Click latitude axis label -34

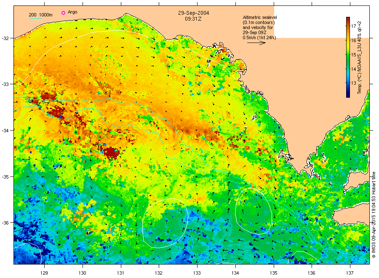click(5, 130)
